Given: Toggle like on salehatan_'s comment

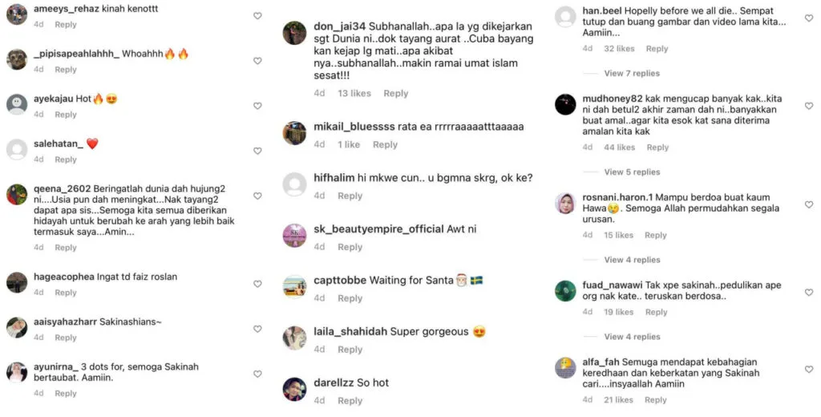Looking at the screenshot, I should (x=257, y=151).
